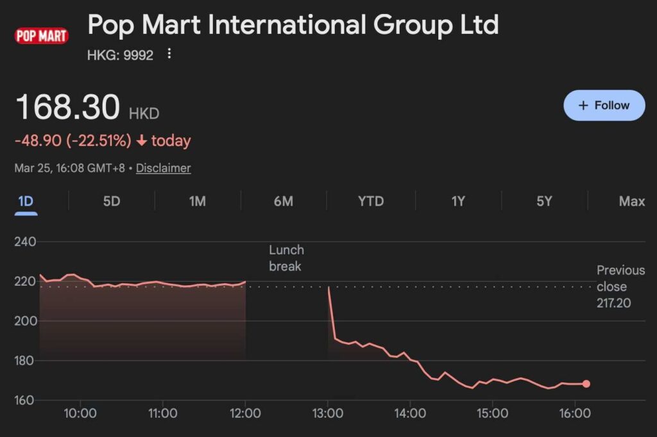
Task: Select the YTD range tab
Action: [371, 201]
